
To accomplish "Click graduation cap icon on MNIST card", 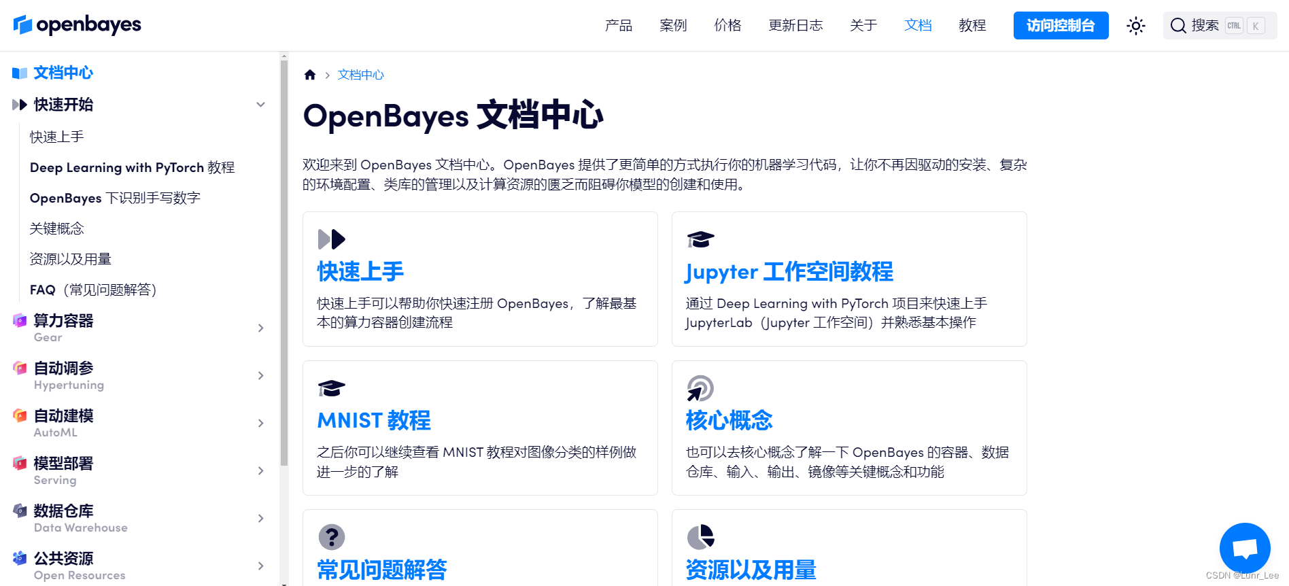I will [x=332, y=388].
